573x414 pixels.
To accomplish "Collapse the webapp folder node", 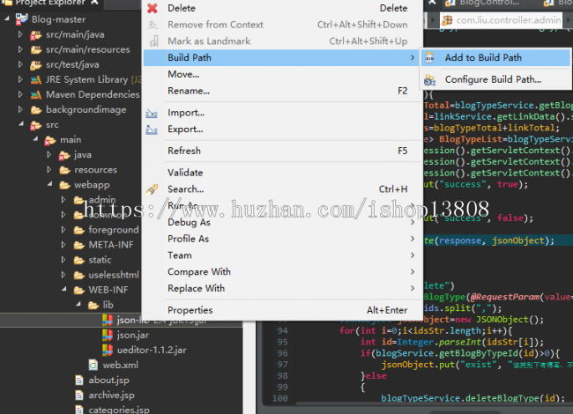I will [49, 184].
